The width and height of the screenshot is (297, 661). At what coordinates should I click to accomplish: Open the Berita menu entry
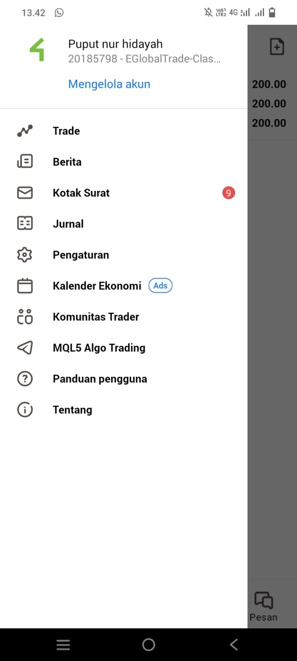pyautogui.click(x=124, y=162)
